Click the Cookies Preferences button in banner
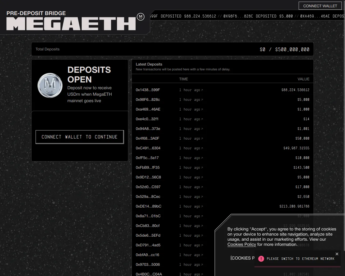This screenshot has width=345, height=276. pyautogui.click(x=242, y=258)
